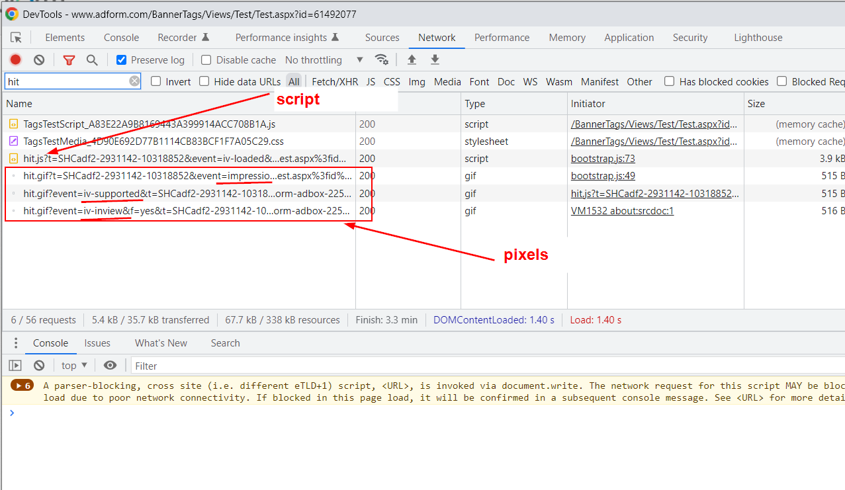This screenshot has height=490, width=845.
Task: Filter requests by Media type
Action: (x=447, y=81)
